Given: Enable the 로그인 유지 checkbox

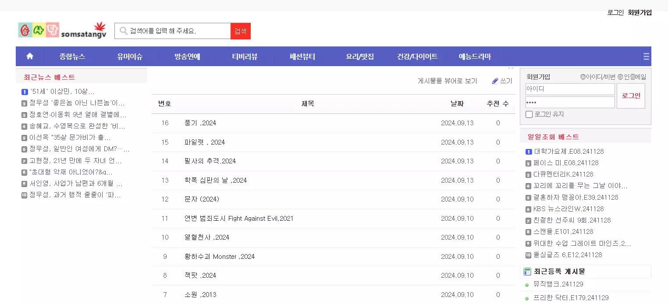Looking at the screenshot, I should tap(529, 114).
